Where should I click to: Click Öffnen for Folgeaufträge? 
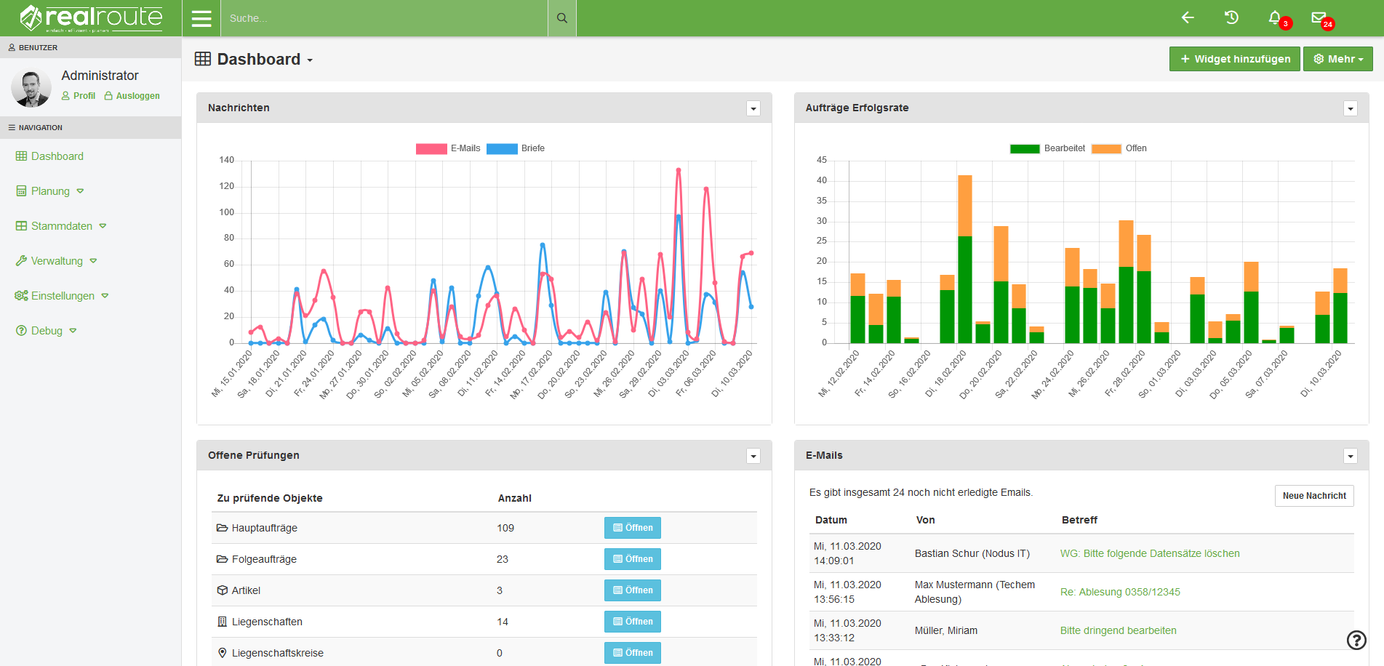(x=633, y=559)
